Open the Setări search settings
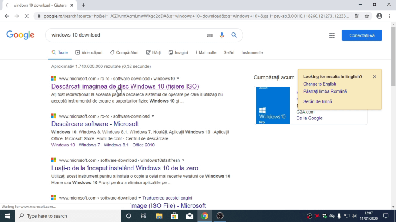 (x=229, y=52)
